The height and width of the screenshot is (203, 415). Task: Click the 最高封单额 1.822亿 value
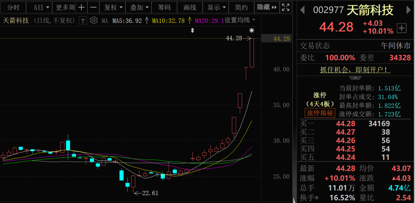click(388, 106)
